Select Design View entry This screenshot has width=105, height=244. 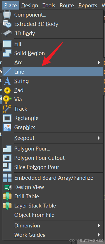53,187
